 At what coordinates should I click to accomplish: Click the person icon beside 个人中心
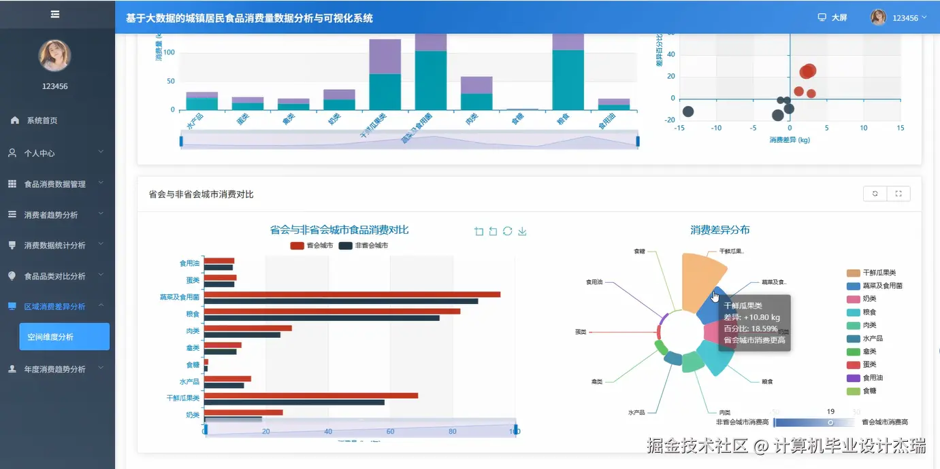click(12, 153)
